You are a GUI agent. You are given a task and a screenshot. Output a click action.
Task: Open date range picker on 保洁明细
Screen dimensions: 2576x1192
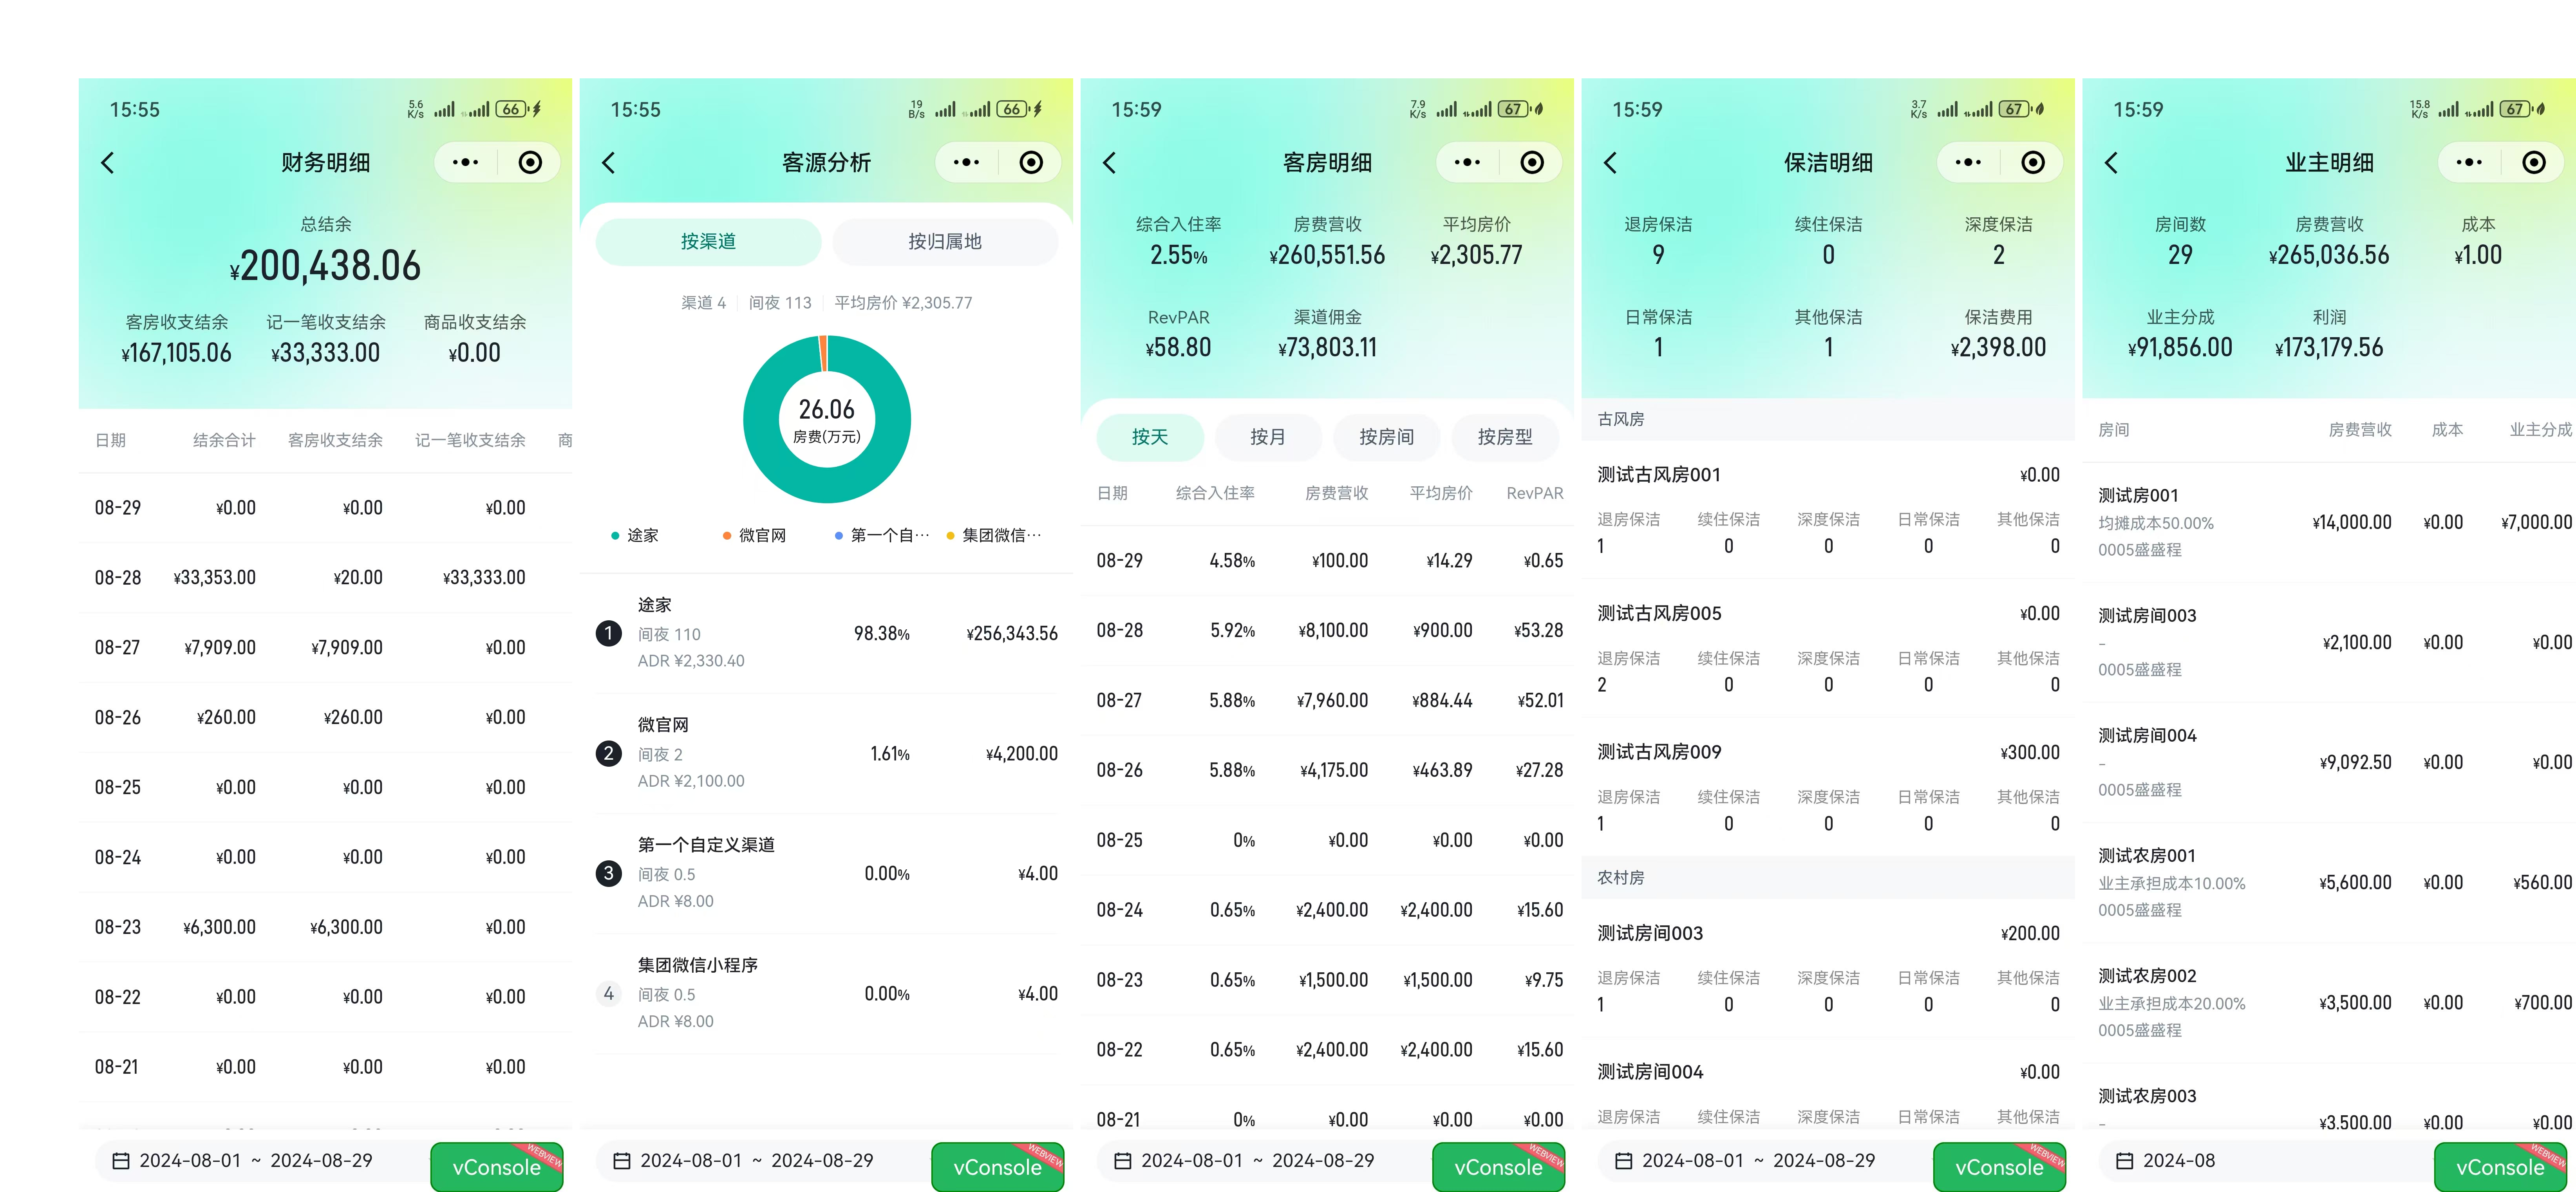click(x=1759, y=1161)
